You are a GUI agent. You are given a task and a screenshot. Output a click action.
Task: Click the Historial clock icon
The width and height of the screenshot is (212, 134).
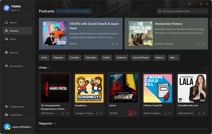6,52
